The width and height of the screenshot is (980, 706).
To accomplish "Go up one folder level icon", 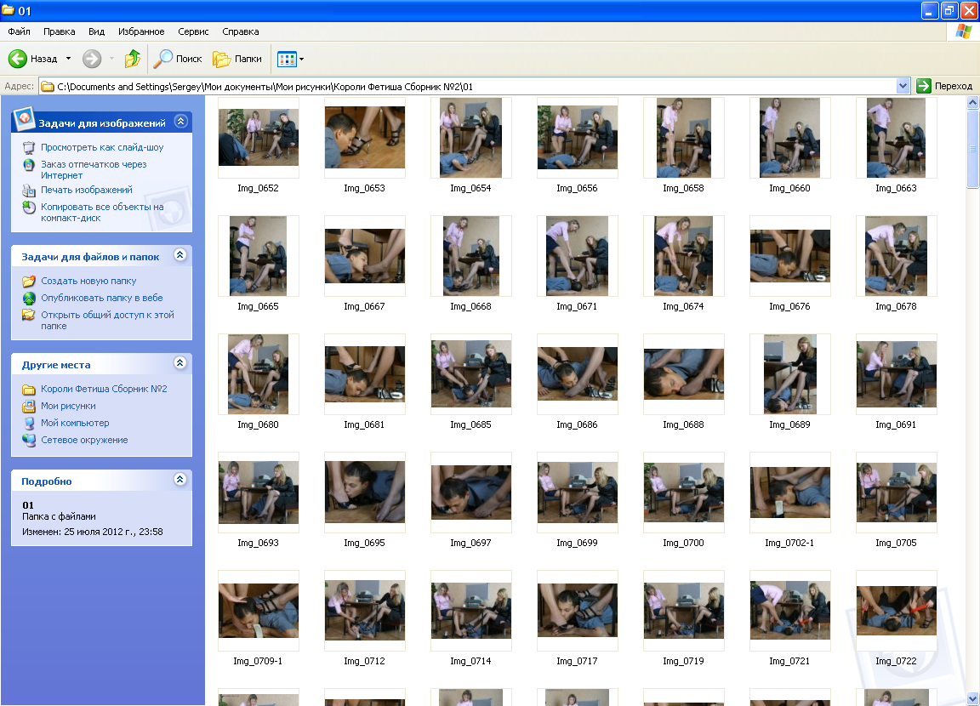I will 133,59.
